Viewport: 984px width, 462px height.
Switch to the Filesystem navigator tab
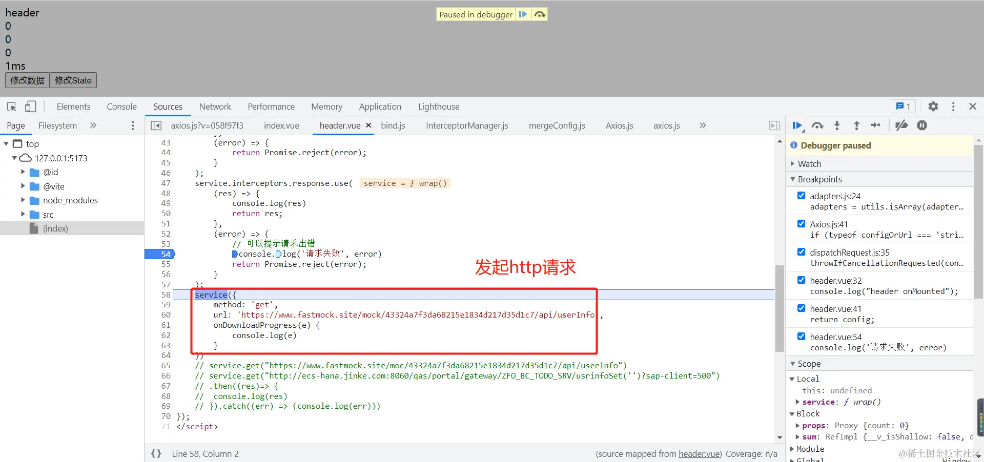(57, 125)
